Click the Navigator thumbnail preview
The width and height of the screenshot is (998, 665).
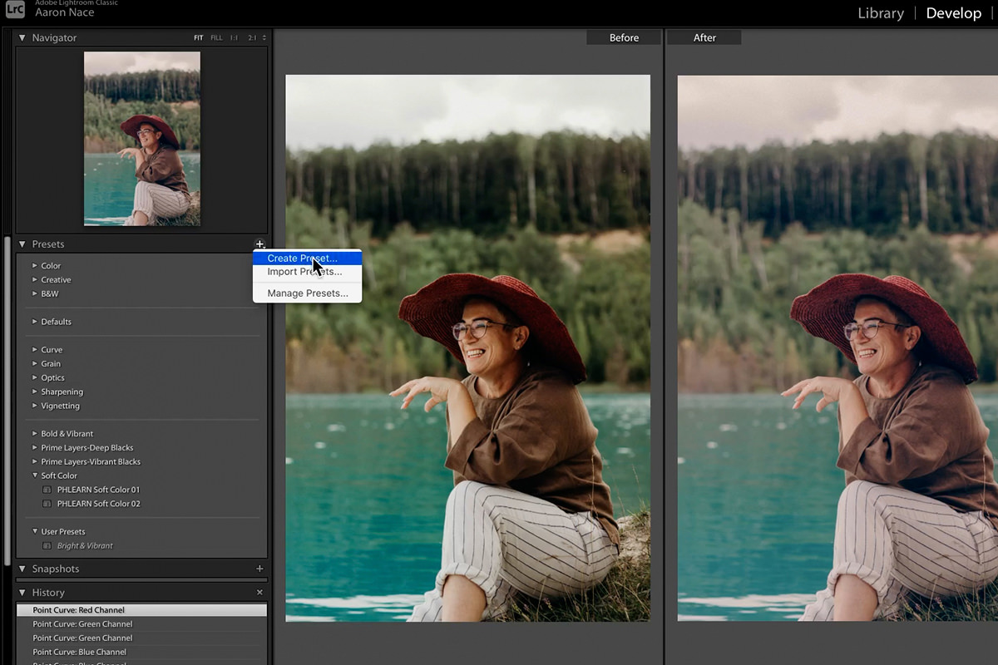coord(141,138)
